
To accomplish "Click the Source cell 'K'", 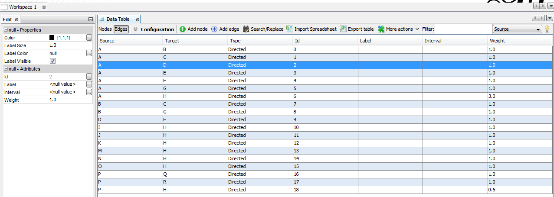I will [130, 143].
